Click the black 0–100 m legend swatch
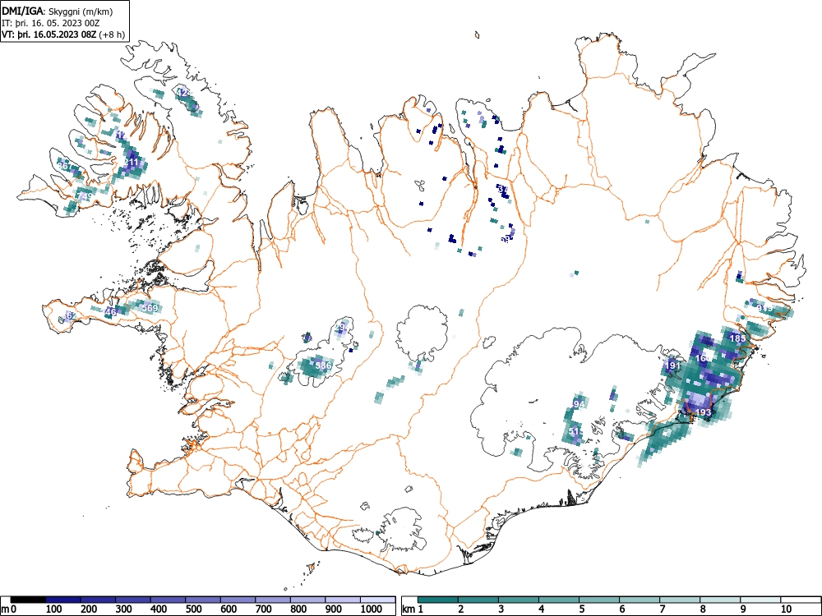Image resolution: width=822 pixels, height=616 pixels. pyautogui.click(x=28, y=600)
